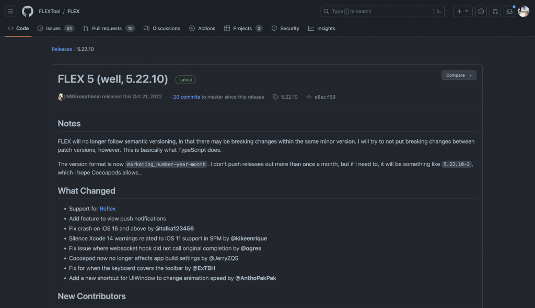Open notifications inbox icon

pyautogui.click(x=509, y=11)
